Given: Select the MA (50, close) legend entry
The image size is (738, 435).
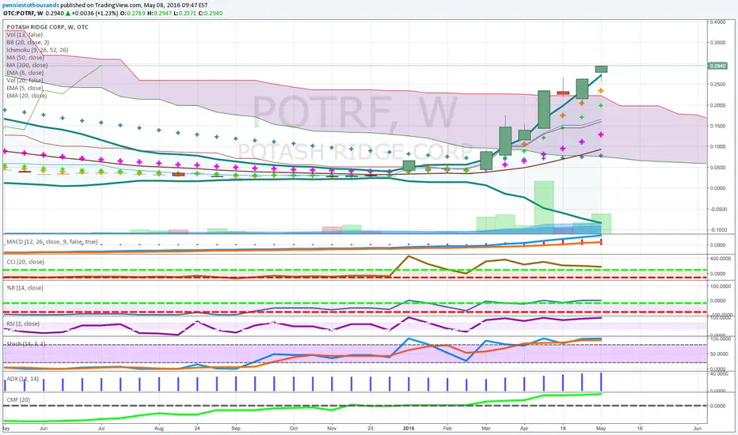Looking at the screenshot, I should click(25, 58).
